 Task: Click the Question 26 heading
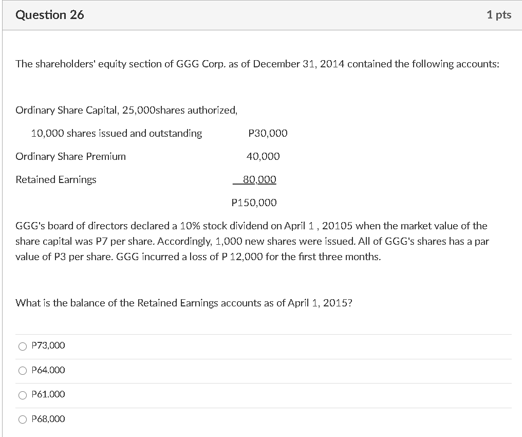[x=50, y=15]
